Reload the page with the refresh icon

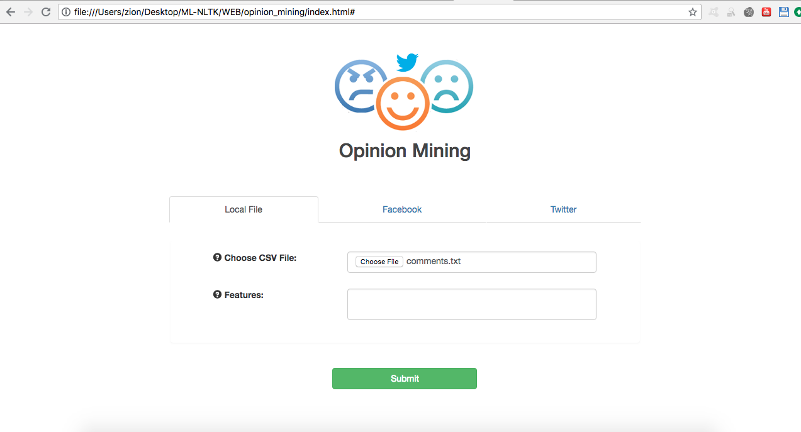[x=46, y=12]
